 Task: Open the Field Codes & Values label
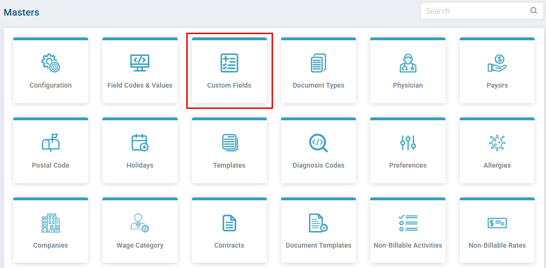(140, 85)
